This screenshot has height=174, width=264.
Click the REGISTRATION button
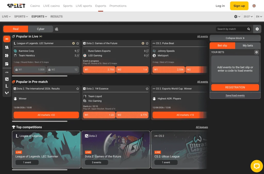(235, 87)
